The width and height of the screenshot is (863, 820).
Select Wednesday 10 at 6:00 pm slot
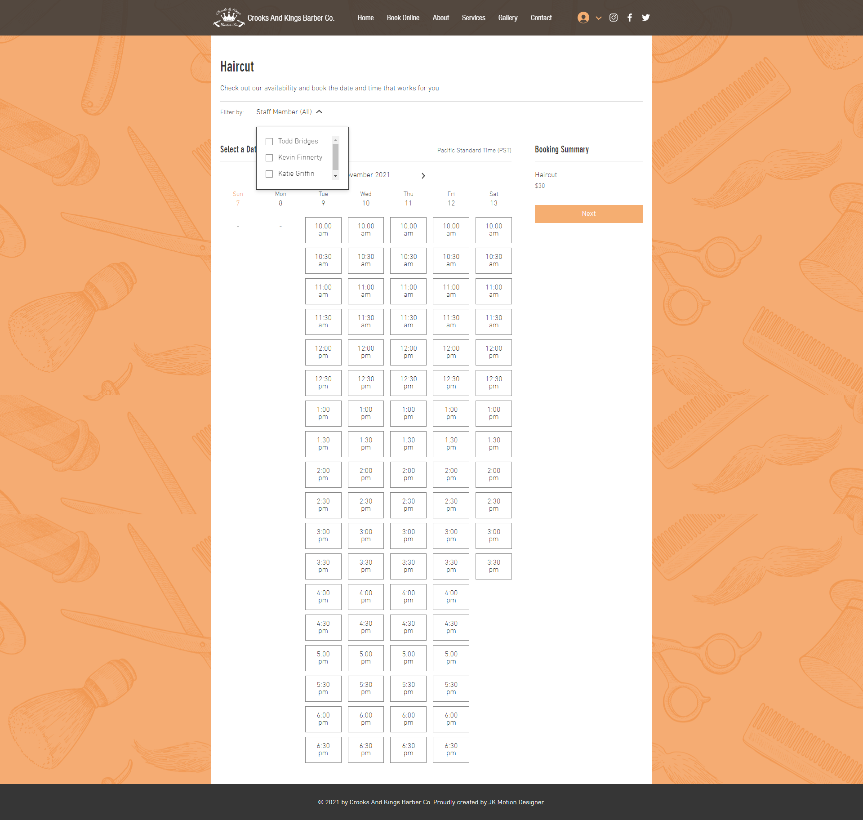[x=366, y=719]
